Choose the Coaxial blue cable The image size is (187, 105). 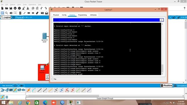click(62, 90)
